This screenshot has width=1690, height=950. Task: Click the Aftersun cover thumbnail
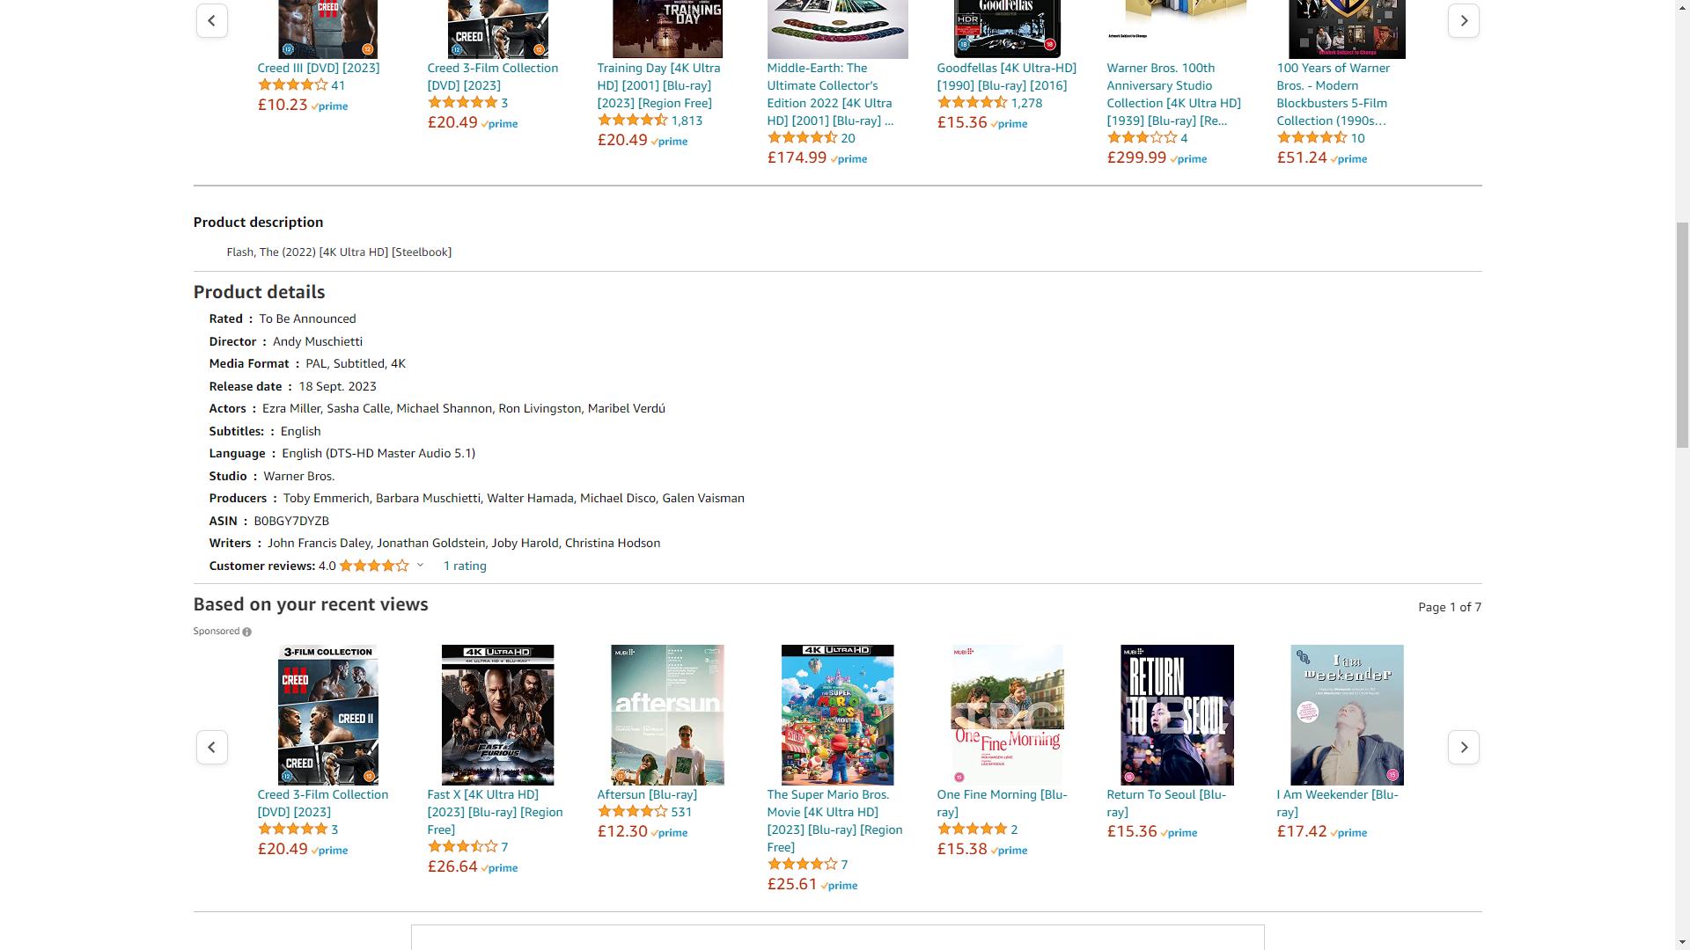tap(667, 715)
